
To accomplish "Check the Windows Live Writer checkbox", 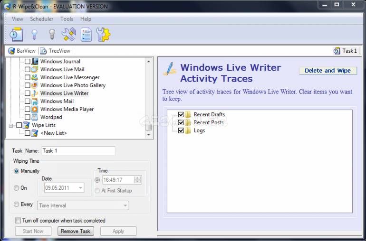I will (27, 93).
